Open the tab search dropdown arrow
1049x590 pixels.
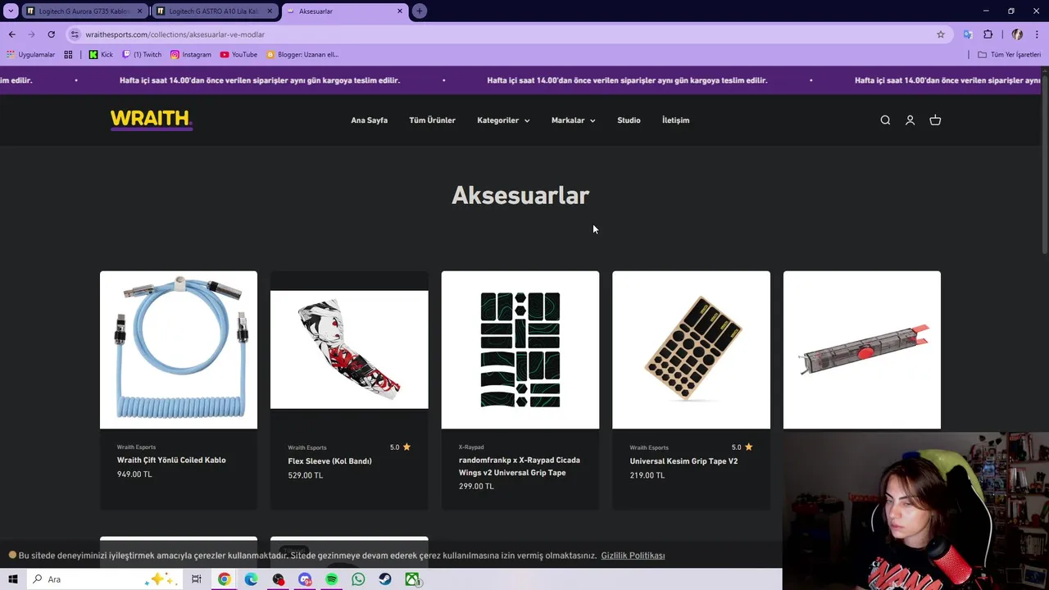[x=11, y=11]
